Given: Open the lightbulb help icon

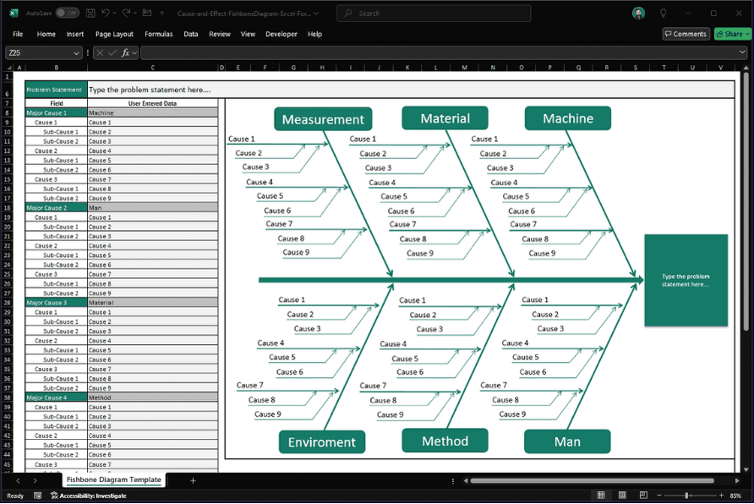Looking at the screenshot, I should coord(664,14).
